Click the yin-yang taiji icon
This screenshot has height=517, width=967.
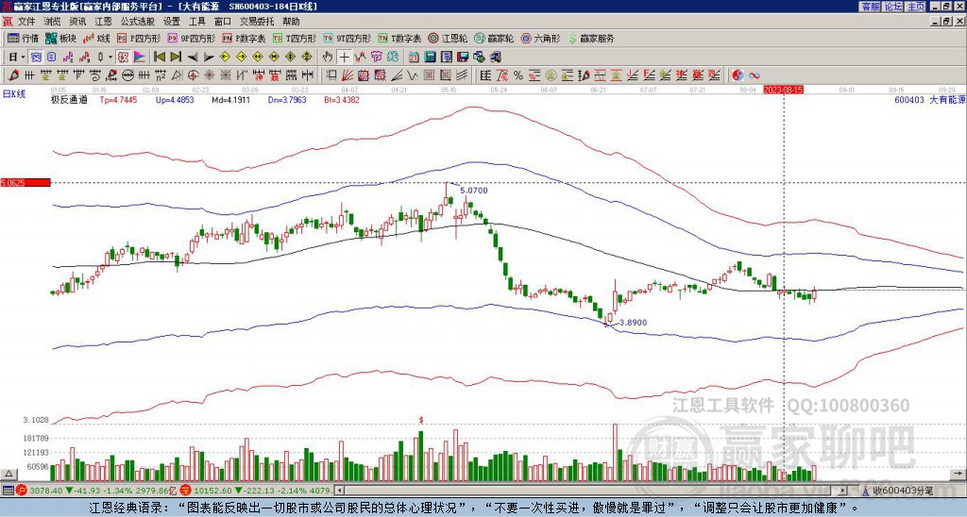pos(738,75)
